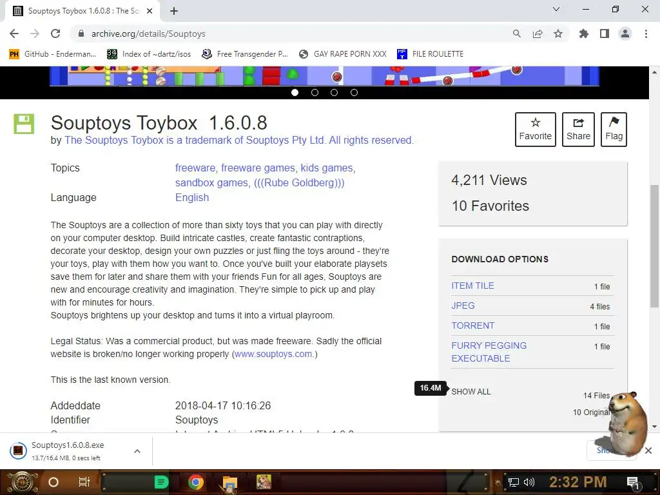Open the (((Rube Goldberg))) topic link
The image size is (660, 495).
coord(299,182)
